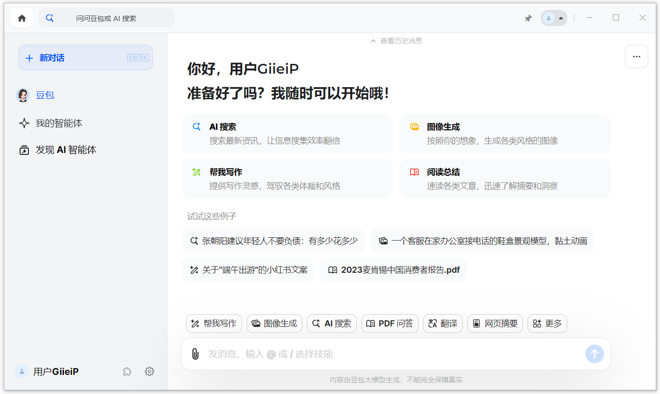Open 我的智能体 in sidebar
The image size is (660, 394).
59,123
